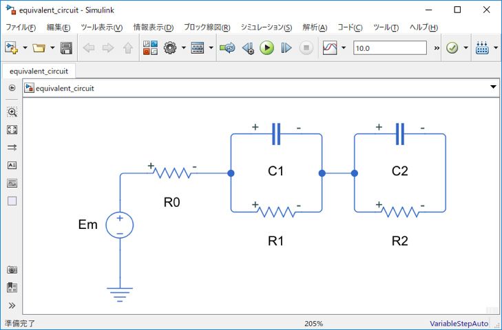Expand the palette double-chevron at bottom left
502x330 pixels.
pos(12,306)
